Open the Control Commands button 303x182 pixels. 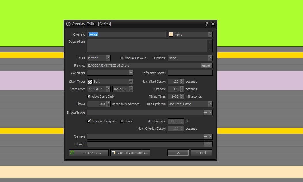(x=130, y=152)
